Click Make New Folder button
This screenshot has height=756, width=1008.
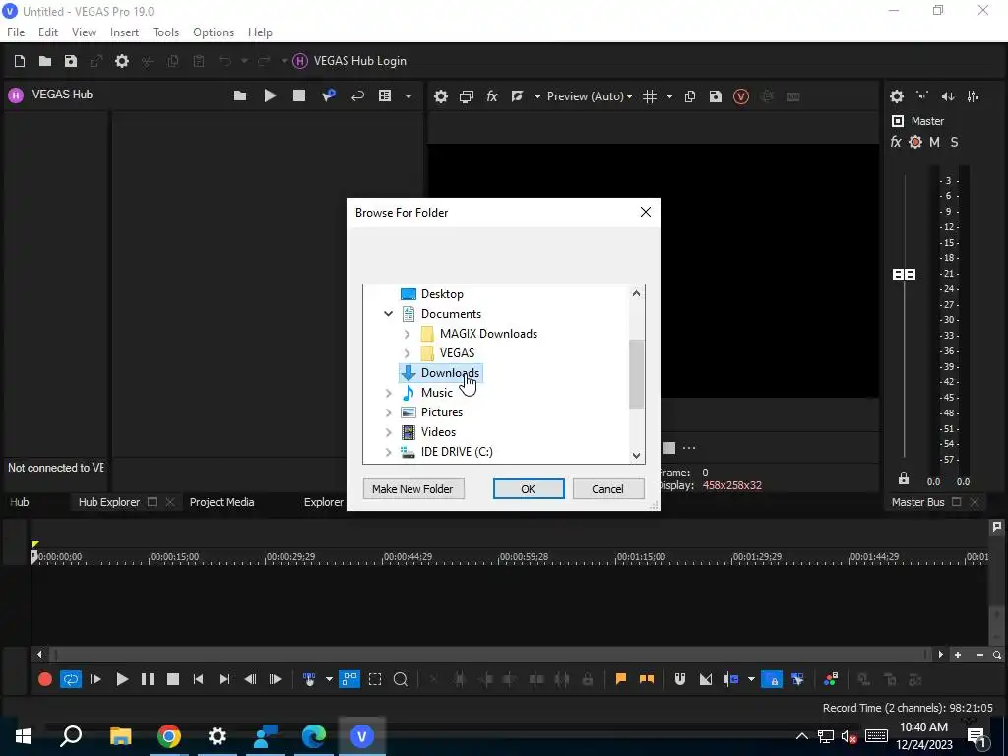click(x=413, y=489)
